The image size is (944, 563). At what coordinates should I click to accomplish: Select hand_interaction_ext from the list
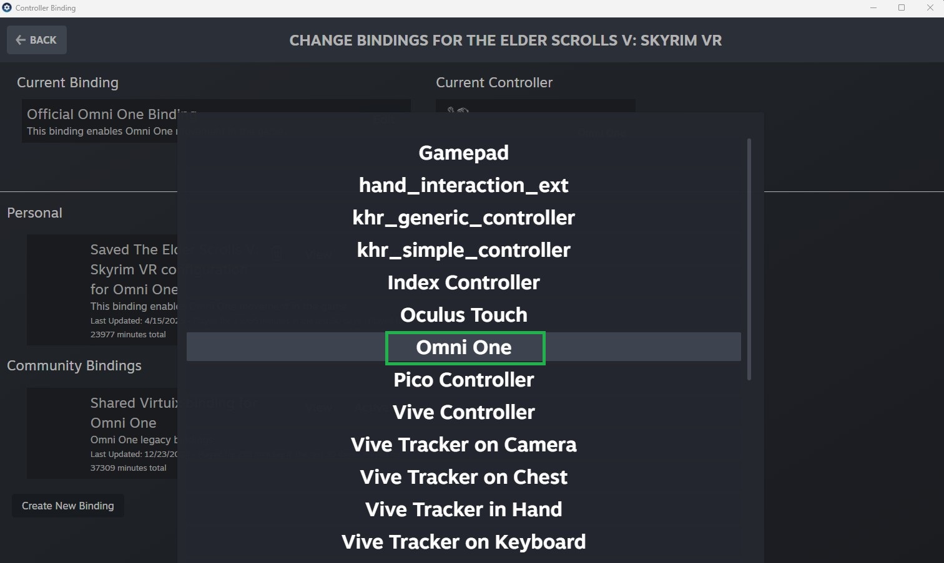coord(463,185)
